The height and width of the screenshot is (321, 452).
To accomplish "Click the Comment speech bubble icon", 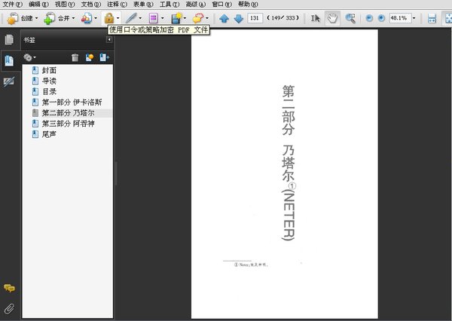I will 197,18.
